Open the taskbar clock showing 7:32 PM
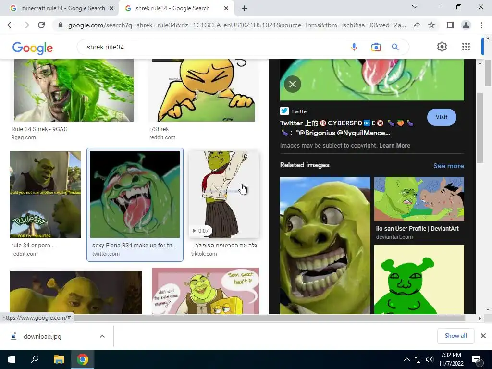 [x=451, y=359]
